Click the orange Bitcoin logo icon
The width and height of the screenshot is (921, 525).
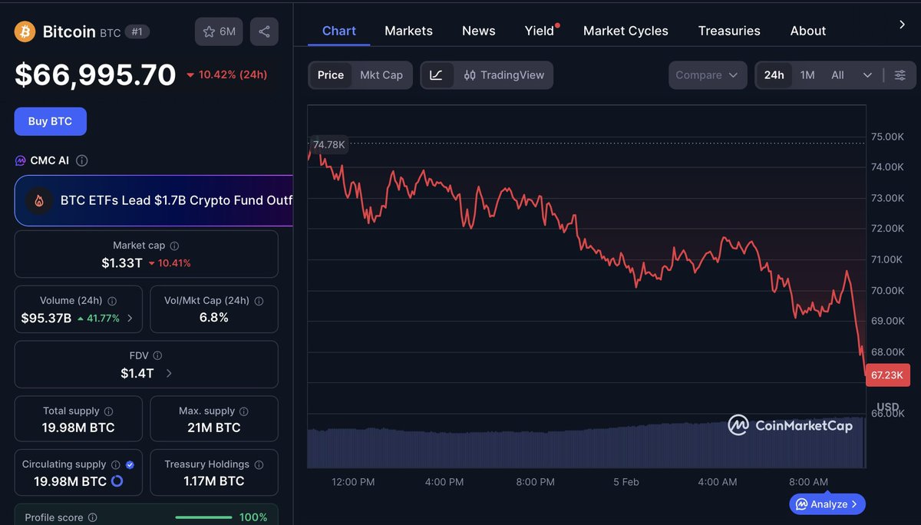25,31
